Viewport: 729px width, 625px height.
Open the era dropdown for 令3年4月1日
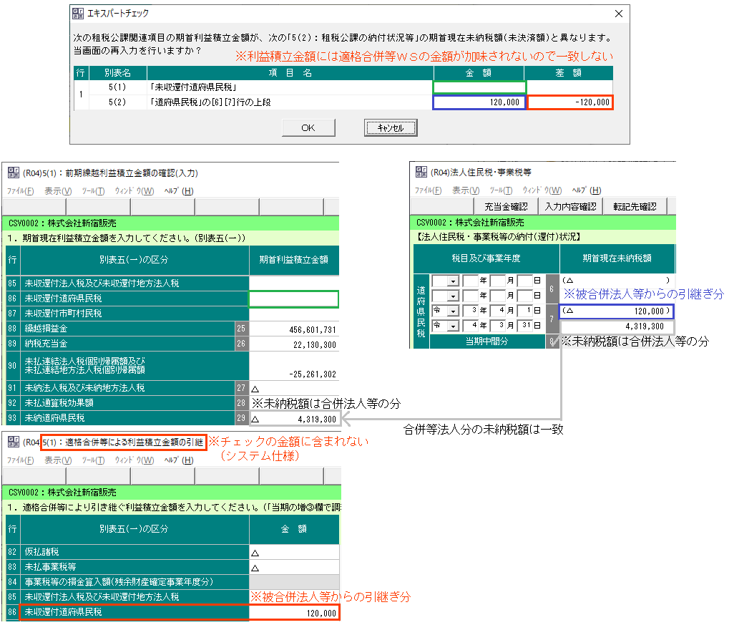452,311
